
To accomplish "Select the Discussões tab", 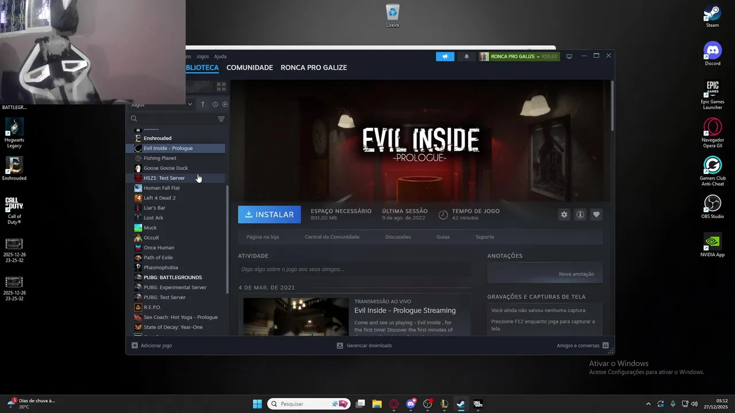I will click(398, 237).
